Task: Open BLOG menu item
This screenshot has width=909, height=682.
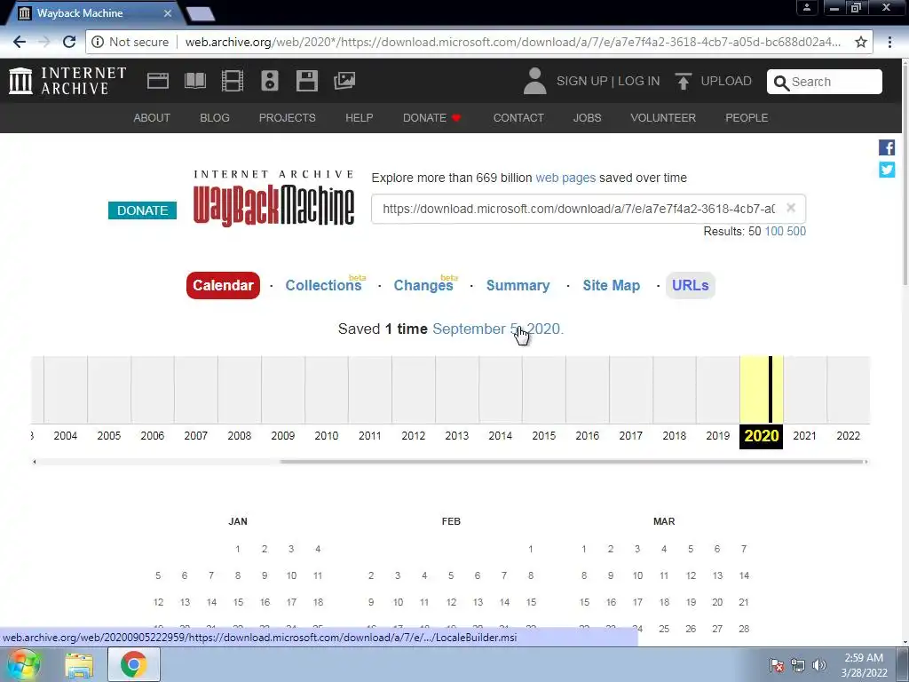Action: coord(215,118)
